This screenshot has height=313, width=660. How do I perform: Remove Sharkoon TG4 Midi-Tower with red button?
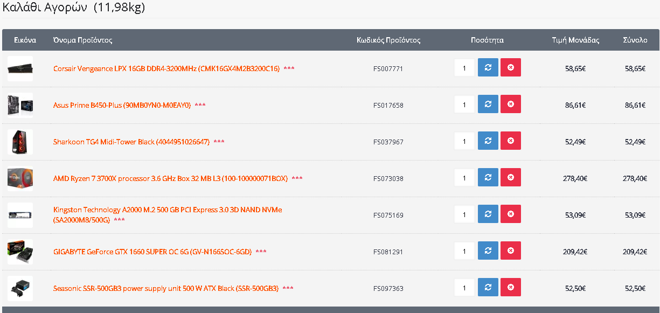(510, 141)
